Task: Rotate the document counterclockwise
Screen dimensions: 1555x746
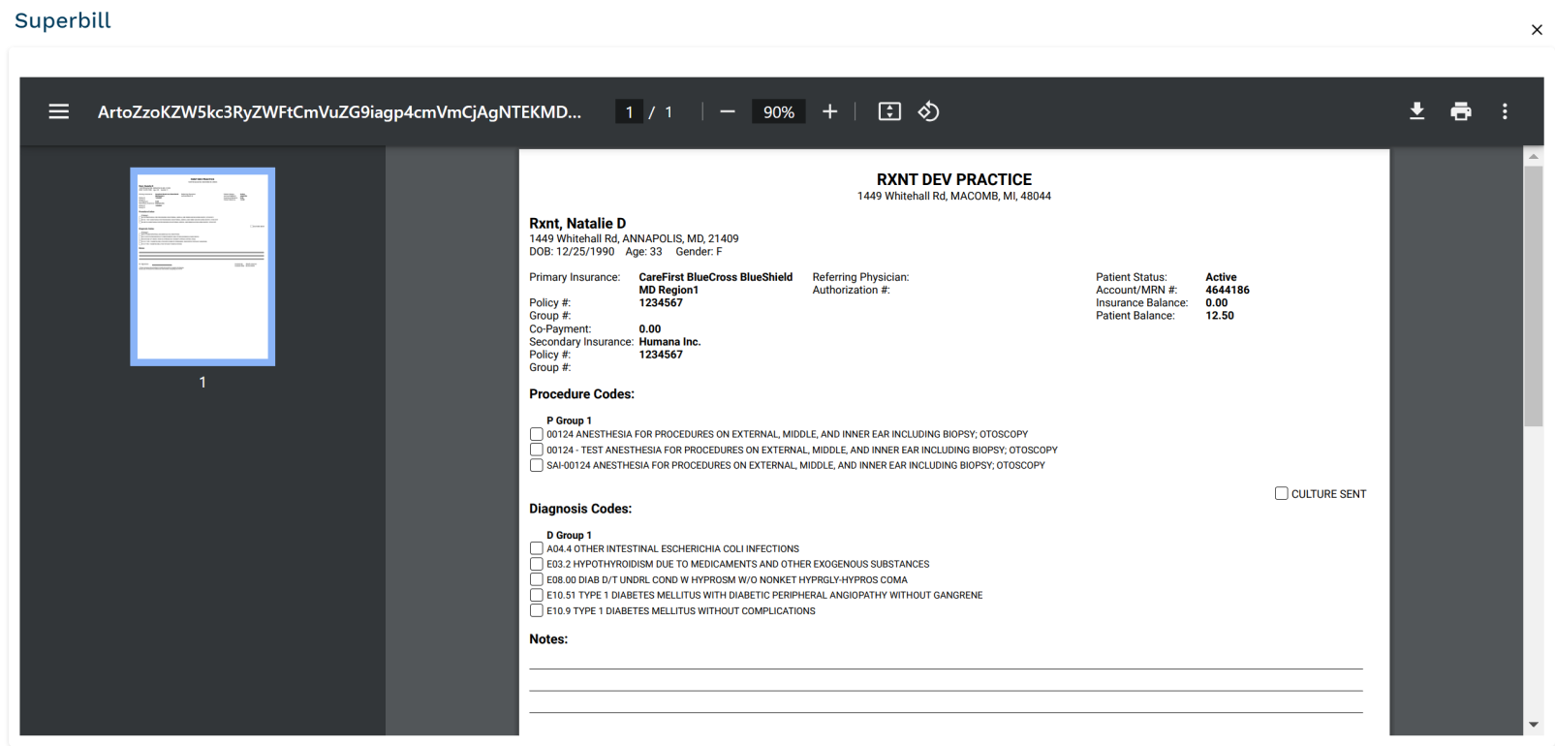Action: tap(928, 111)
